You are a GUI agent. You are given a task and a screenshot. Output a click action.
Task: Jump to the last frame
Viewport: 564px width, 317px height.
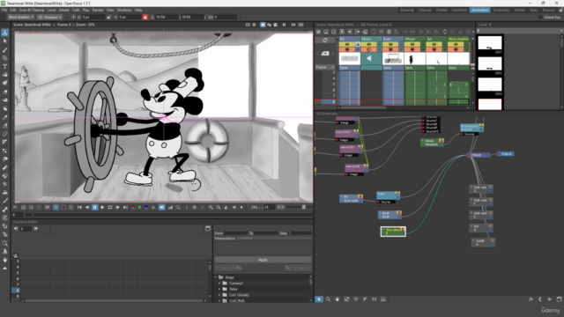pos(125,207)
